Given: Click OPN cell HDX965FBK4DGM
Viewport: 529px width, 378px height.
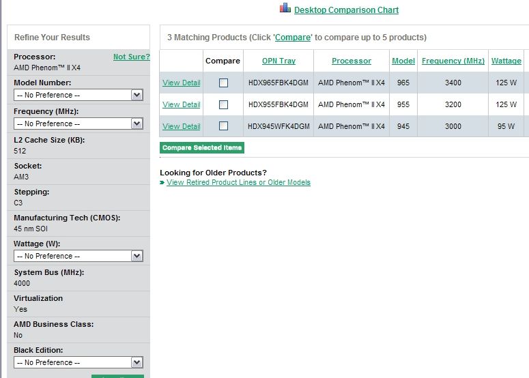Looking at the screenshot, I should (278, 83).
